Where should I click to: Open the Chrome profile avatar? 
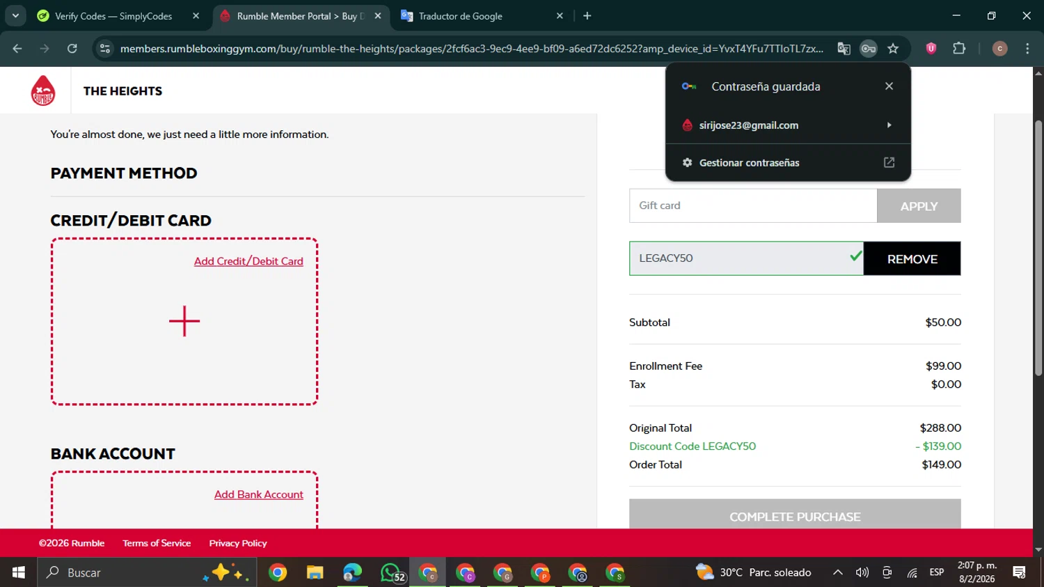(x=999, y=48)
